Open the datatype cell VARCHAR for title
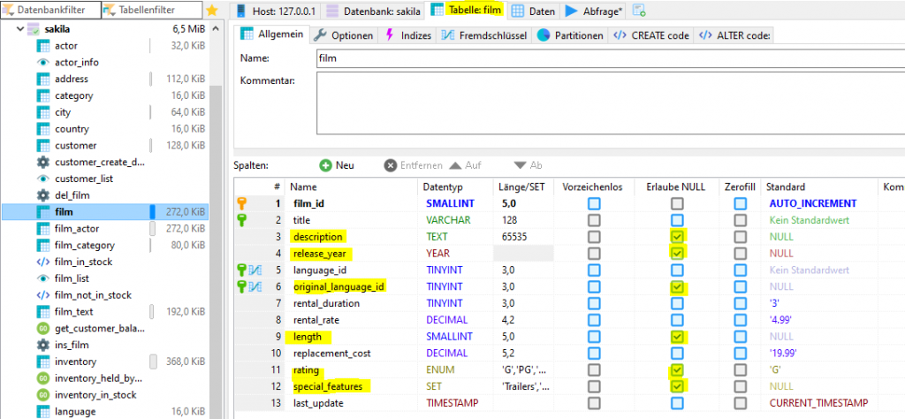905x419 pixels. [x=449, y=219]
